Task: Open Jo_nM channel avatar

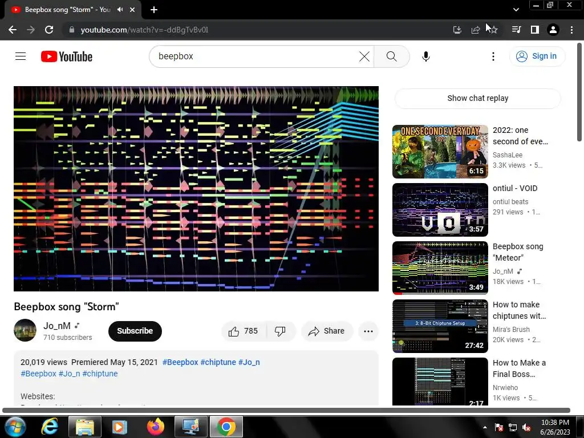Action: pyautogui.click(x=25, y=330)
